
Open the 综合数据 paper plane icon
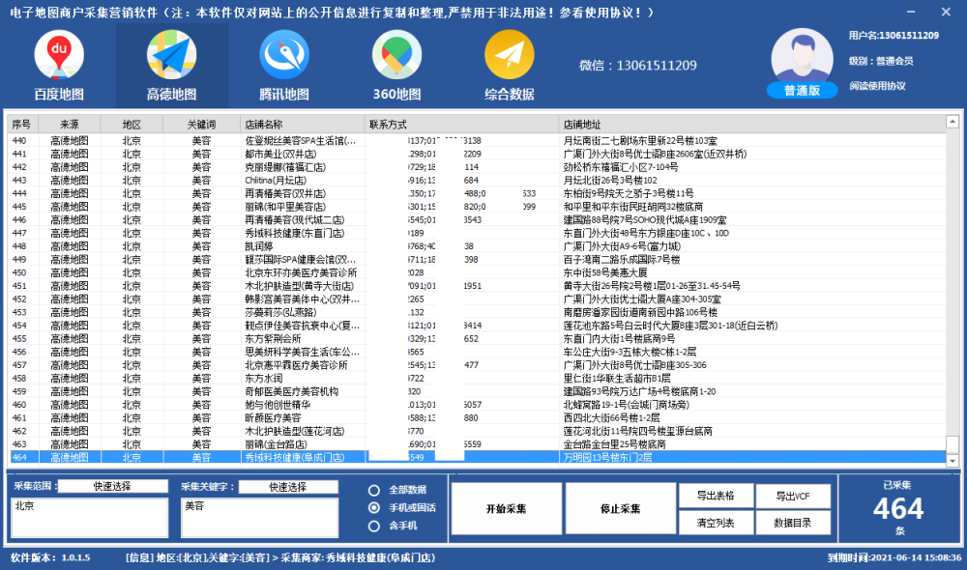click(509, 55)
